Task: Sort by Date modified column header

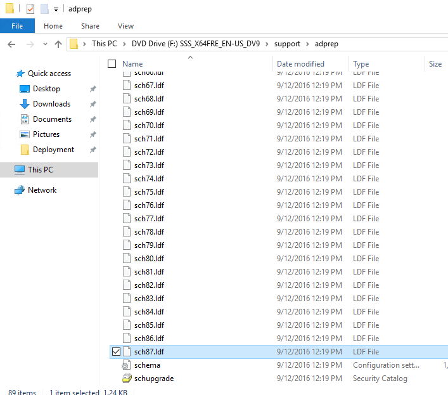Action: pyautogui.click(x=300, y=64)
